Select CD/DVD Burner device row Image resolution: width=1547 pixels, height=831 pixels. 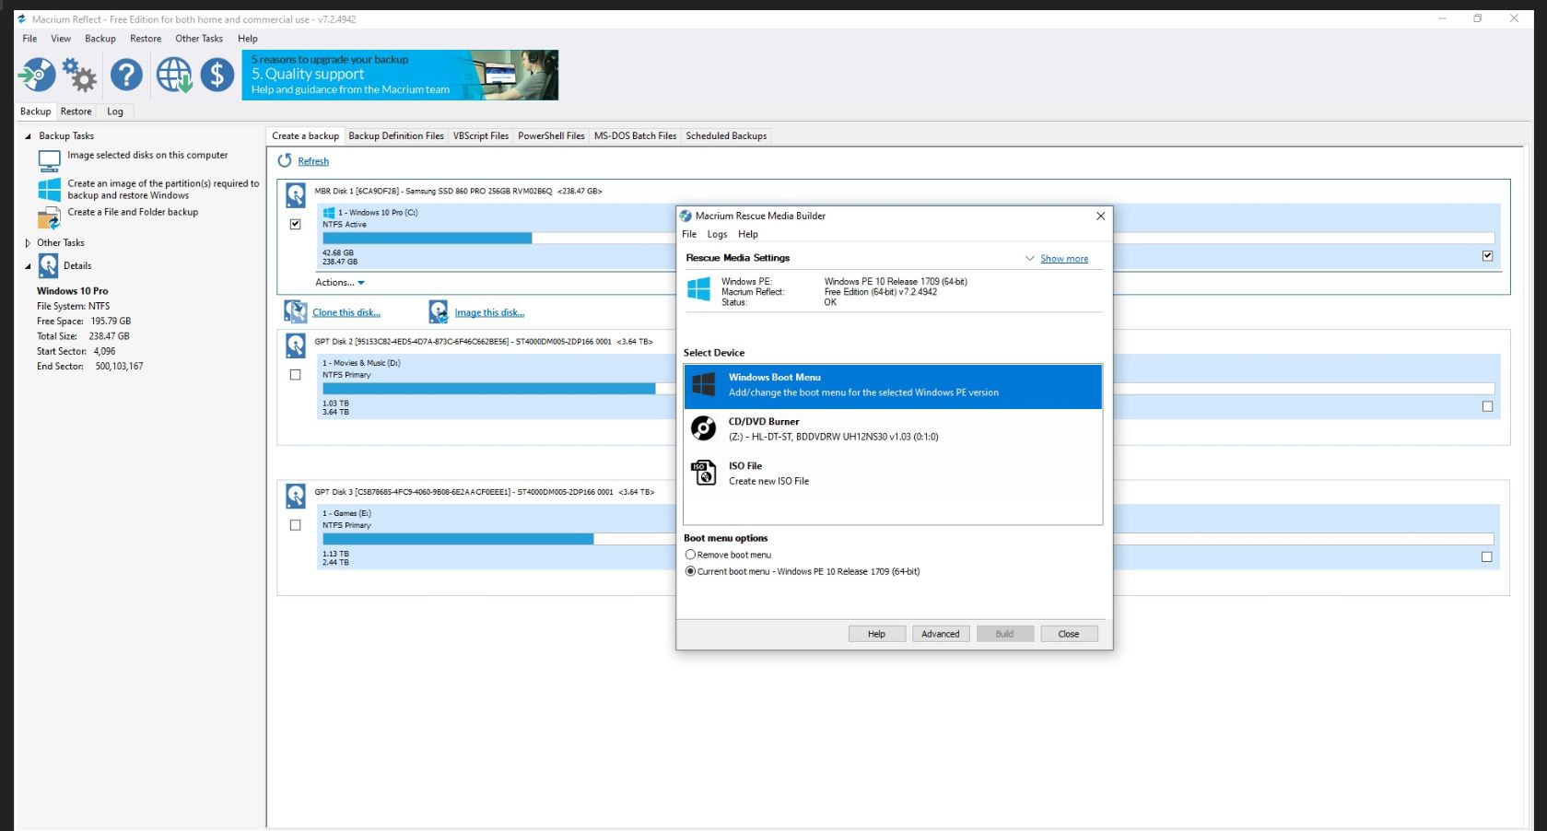coord(893,429)
